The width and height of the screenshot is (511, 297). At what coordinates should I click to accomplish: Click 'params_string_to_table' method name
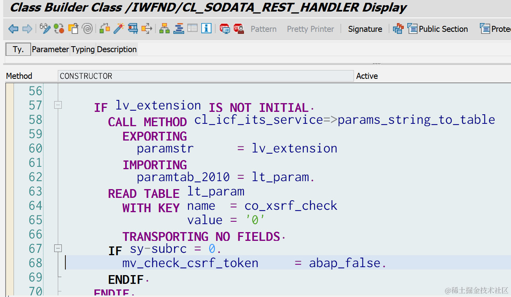tap(416, 120)
